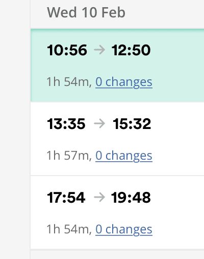Click the 19:48 arrival time
This screenshot has height=259, width=204.
[x=131, y=198]
